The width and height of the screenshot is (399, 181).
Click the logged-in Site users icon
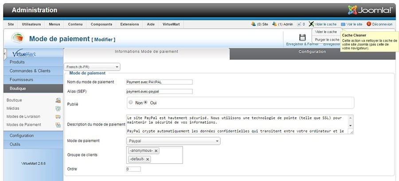(254, 24)
